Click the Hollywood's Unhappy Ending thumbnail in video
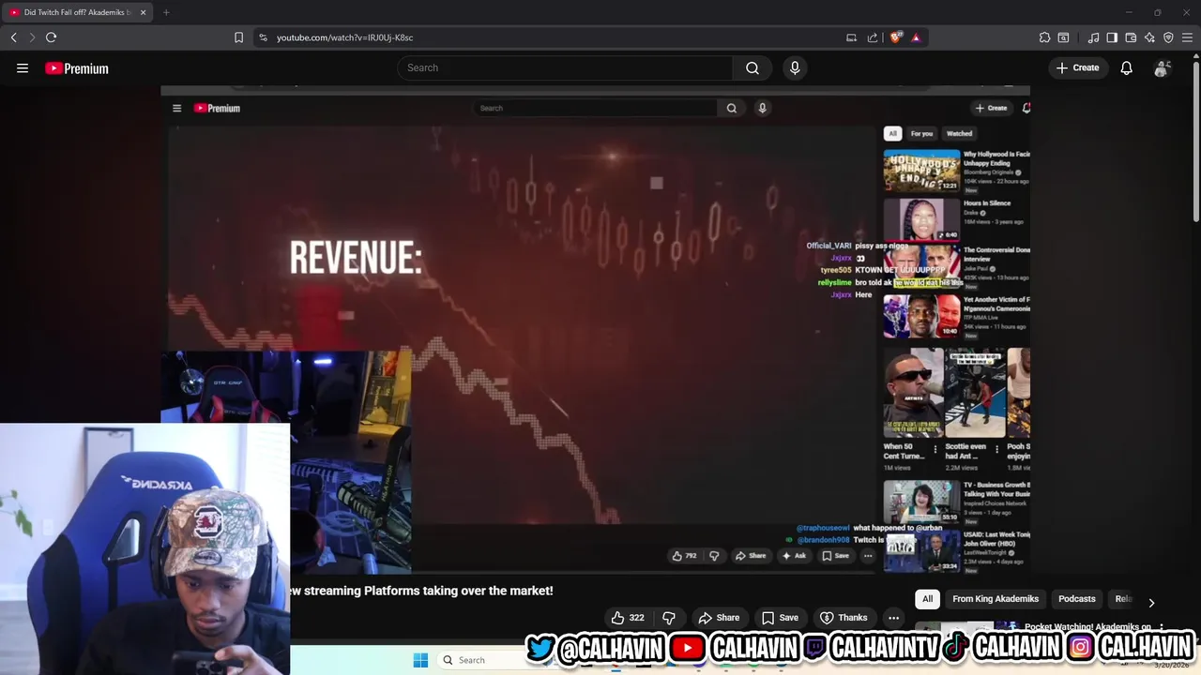This screenshot has width=1201, height=675. pos(921,171)
